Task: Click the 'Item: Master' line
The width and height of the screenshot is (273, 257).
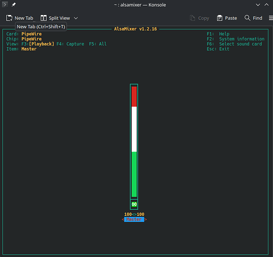Action: (x=22, y=49)
